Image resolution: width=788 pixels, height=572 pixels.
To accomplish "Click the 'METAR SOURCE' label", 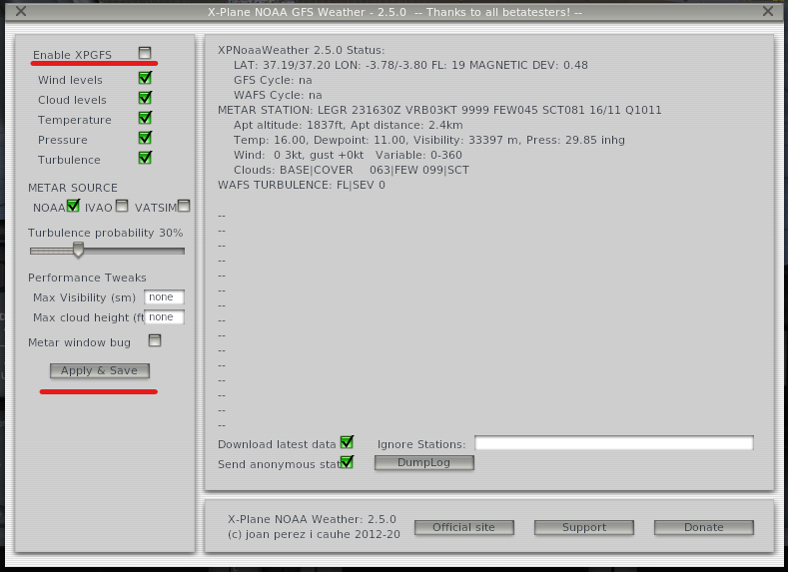I will 72,188.
